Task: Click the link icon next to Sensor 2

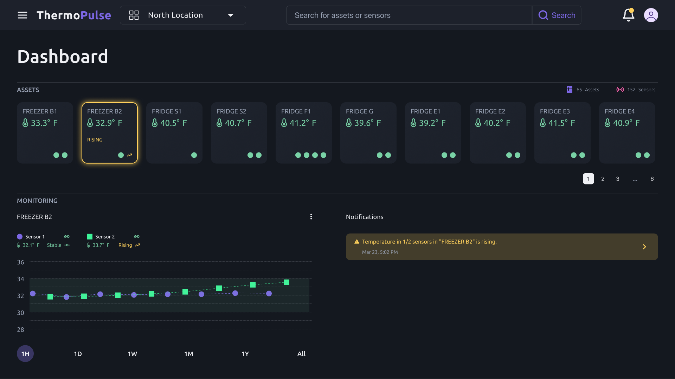Action: 136,236
